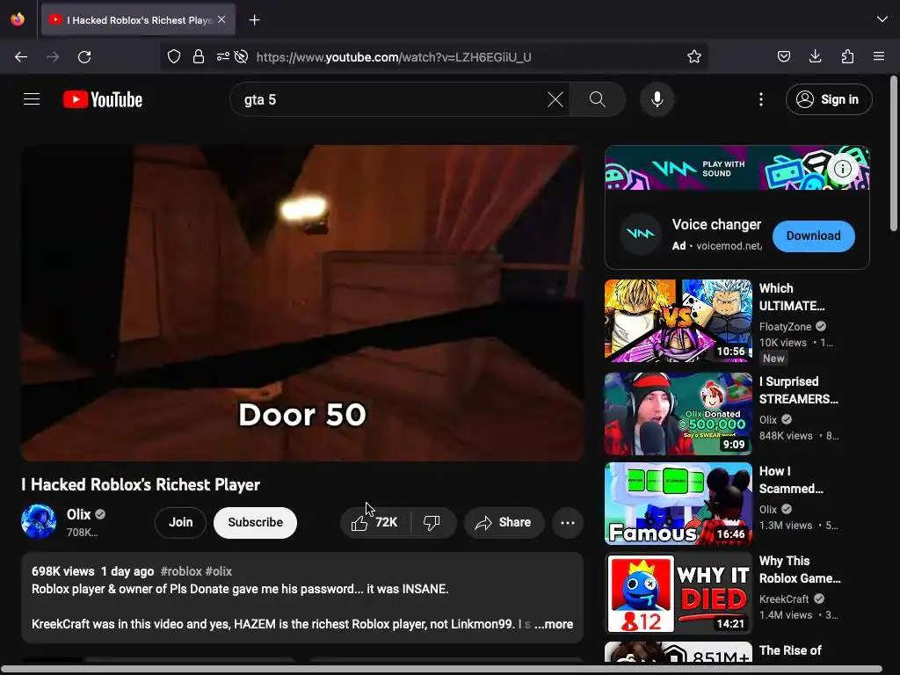Viewport: 900px width, 675px height.
Task: Show site security lock information
Action: tap(199, 56)
